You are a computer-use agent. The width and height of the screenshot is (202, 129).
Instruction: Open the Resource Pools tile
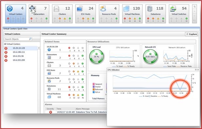click(x=109, y=14)
